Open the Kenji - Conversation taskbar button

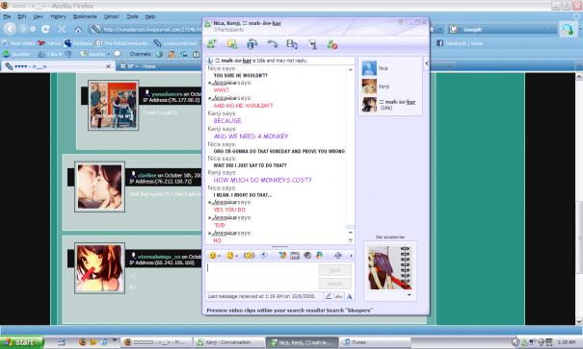229,342
